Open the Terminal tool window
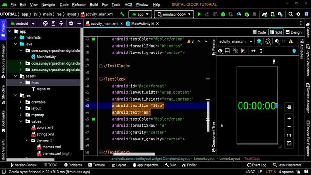This screenshot has height=175, width=311. (x=97, y=165)
